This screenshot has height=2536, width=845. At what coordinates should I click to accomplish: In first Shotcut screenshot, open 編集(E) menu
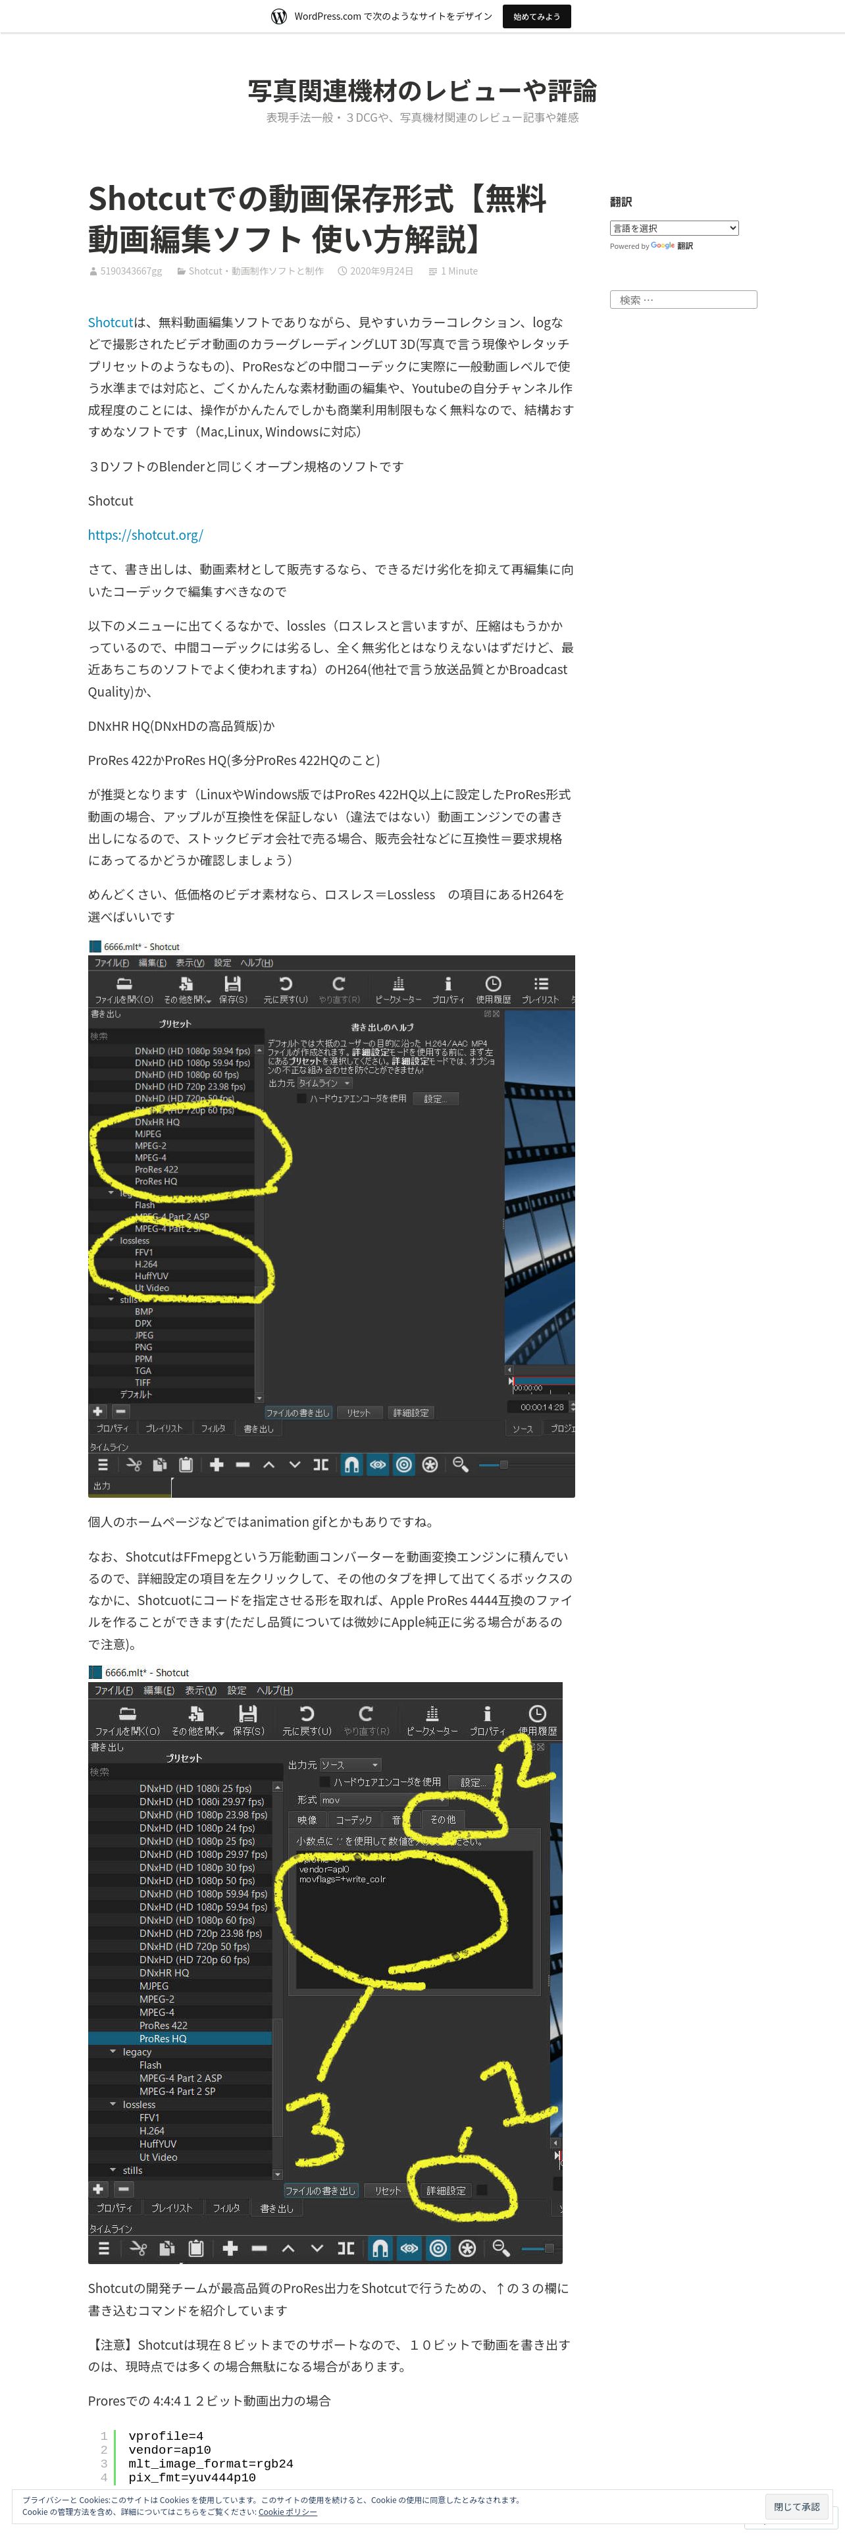tap(153, 963)
